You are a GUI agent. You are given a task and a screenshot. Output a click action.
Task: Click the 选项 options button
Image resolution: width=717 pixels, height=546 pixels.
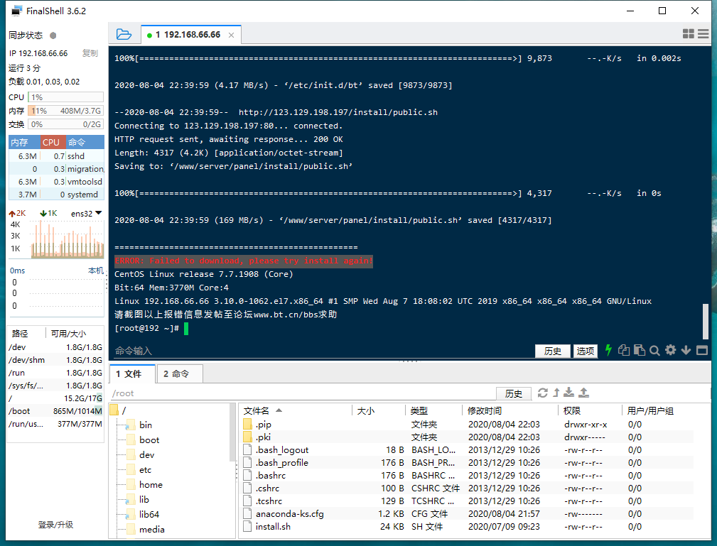586,351
